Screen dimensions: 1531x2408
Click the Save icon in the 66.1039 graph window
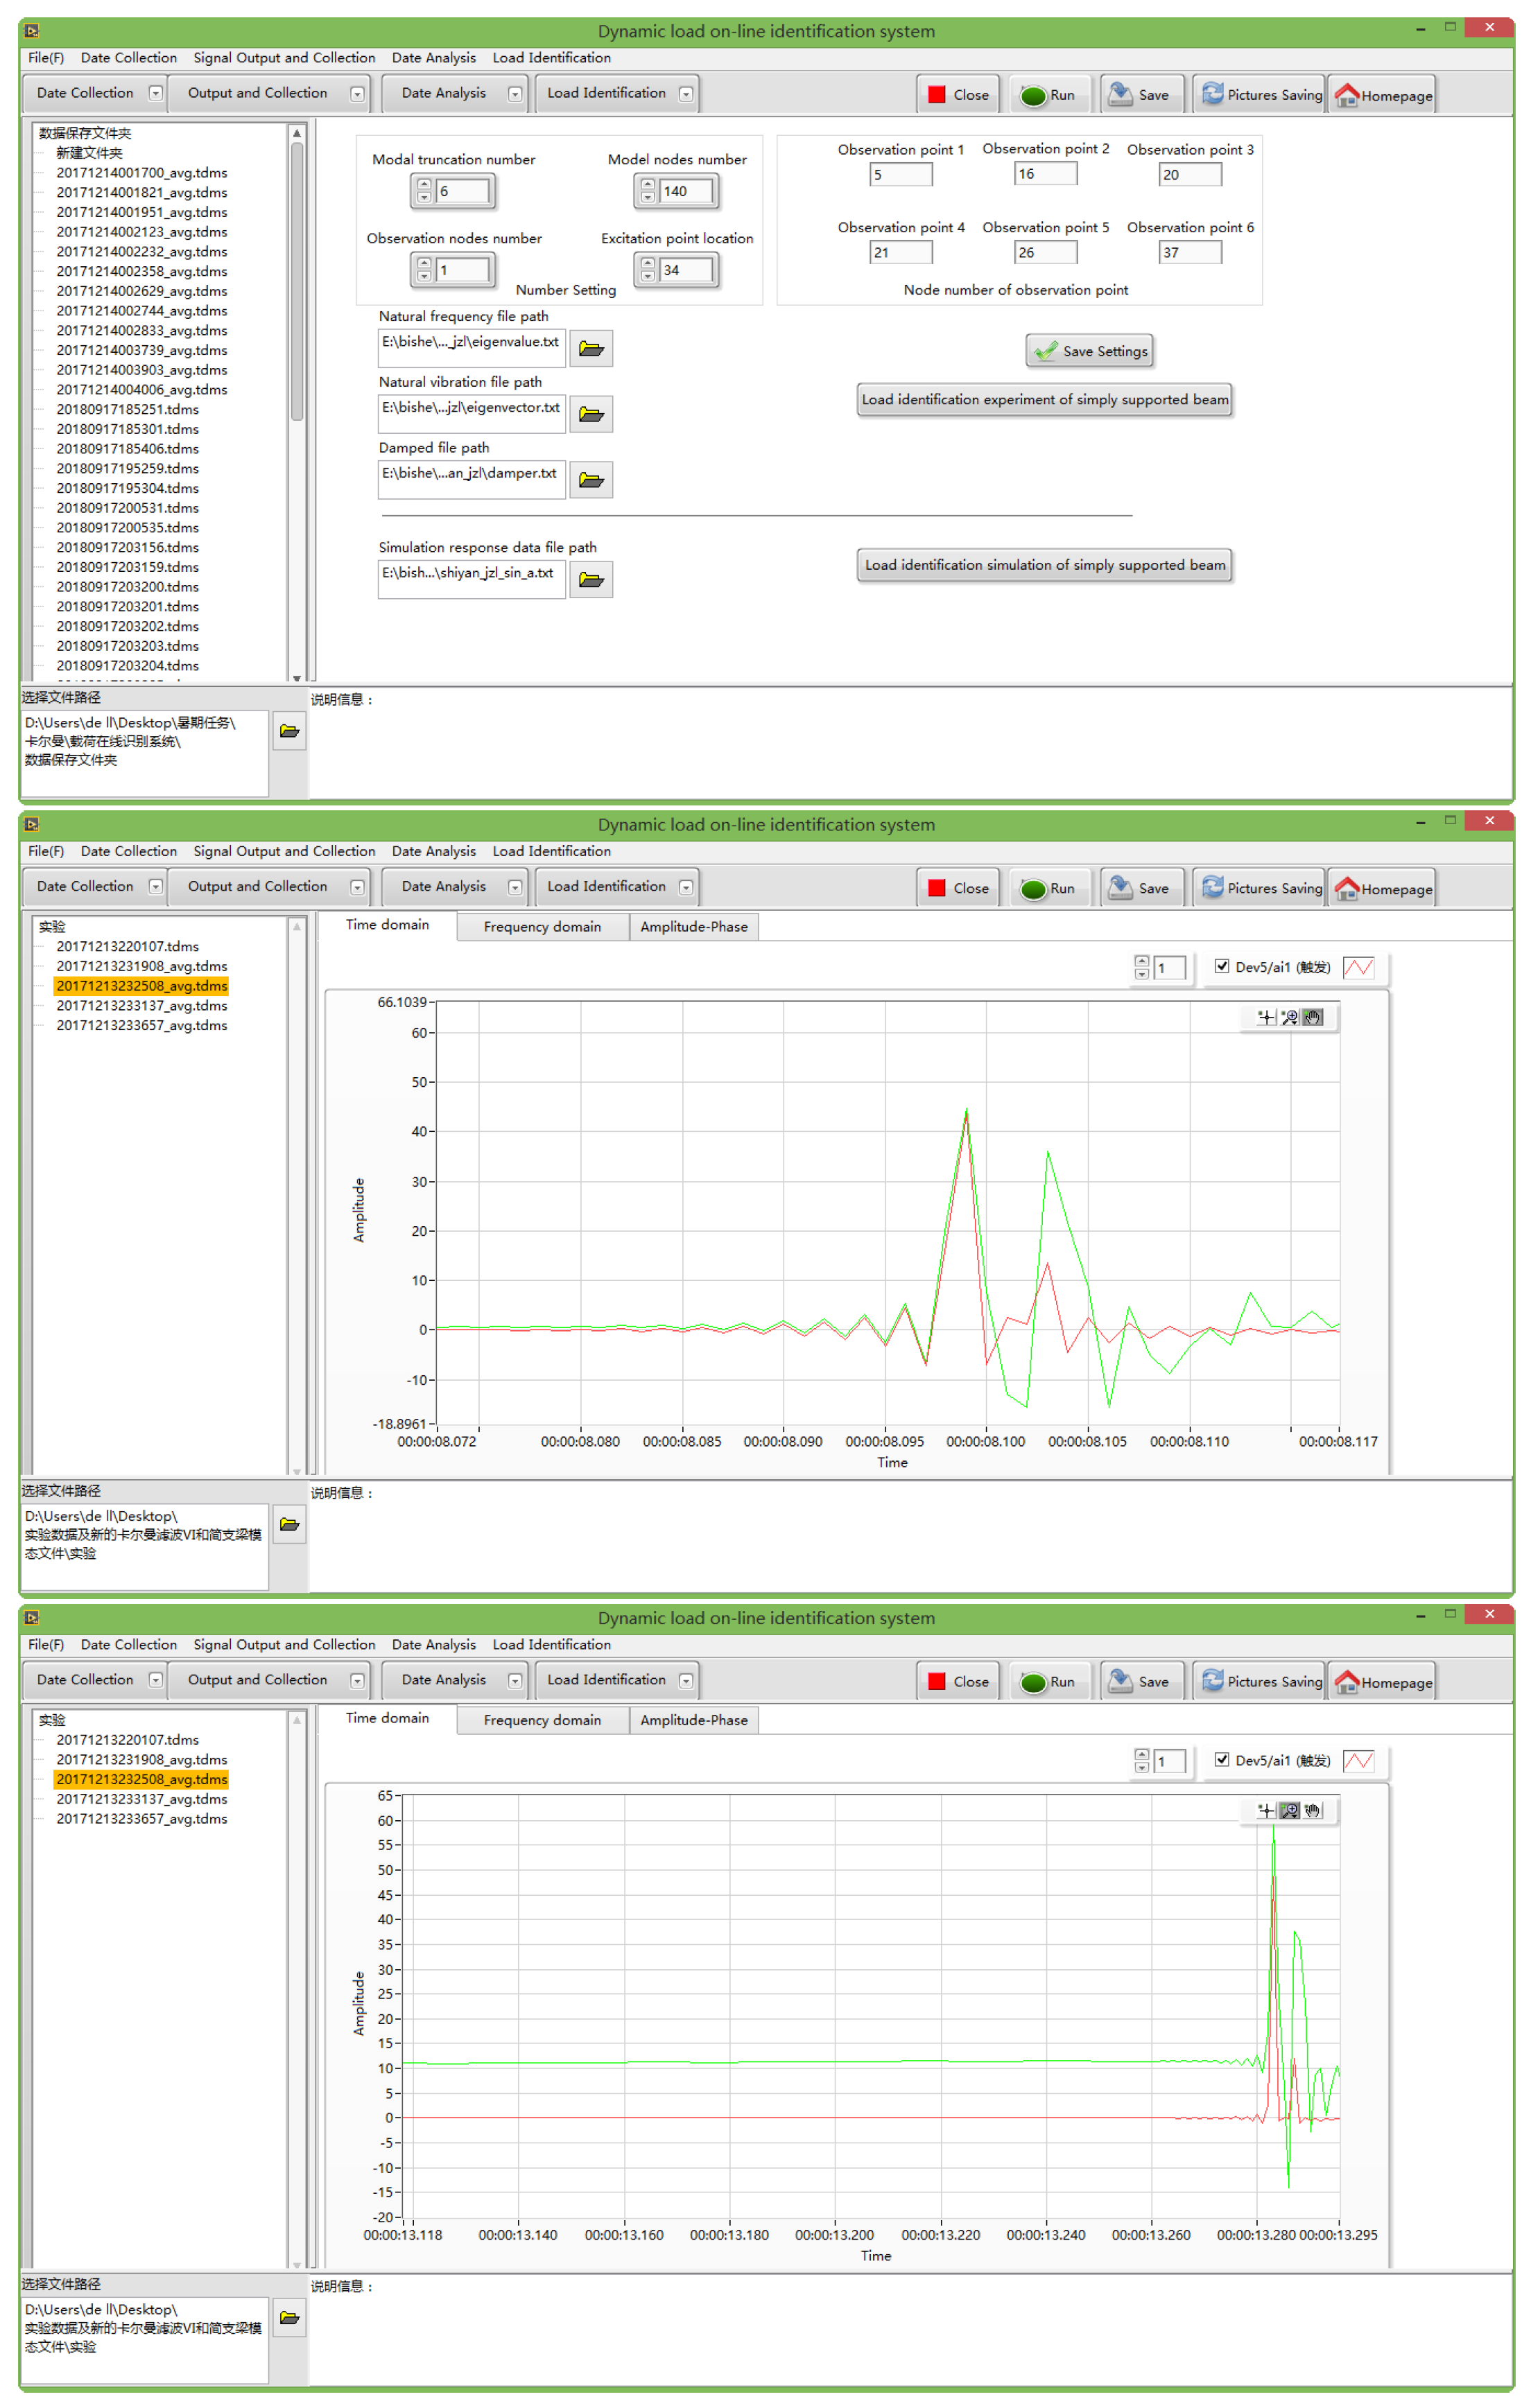[1120, 887]
